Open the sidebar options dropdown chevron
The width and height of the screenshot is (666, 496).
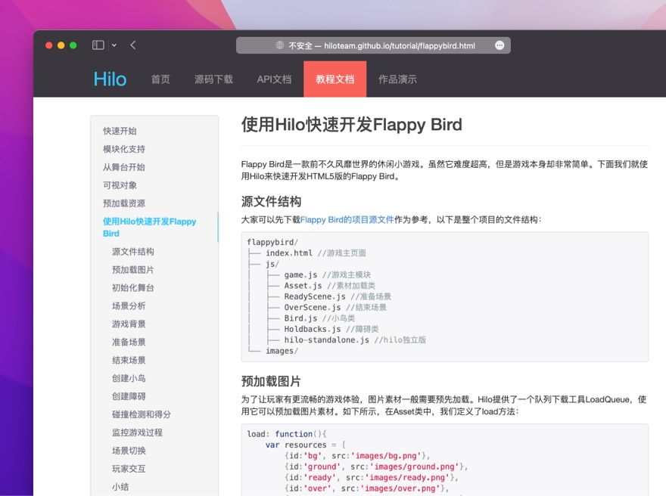(114, 45)
